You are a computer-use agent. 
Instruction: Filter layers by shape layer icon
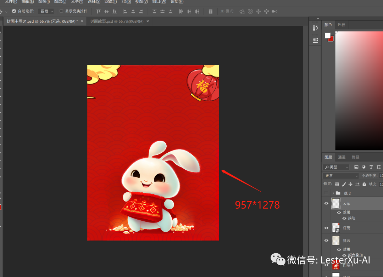[x=379, y=167]
